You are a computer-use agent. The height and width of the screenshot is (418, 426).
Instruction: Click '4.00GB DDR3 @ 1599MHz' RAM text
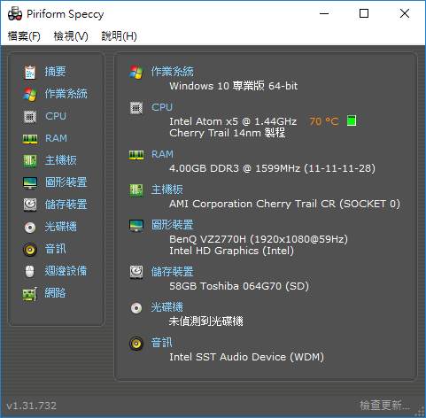click(235, 168)
